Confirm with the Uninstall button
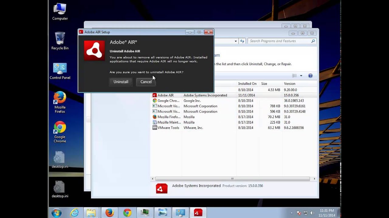Viewport: 389px width, 218px height. tap(121, 82)
